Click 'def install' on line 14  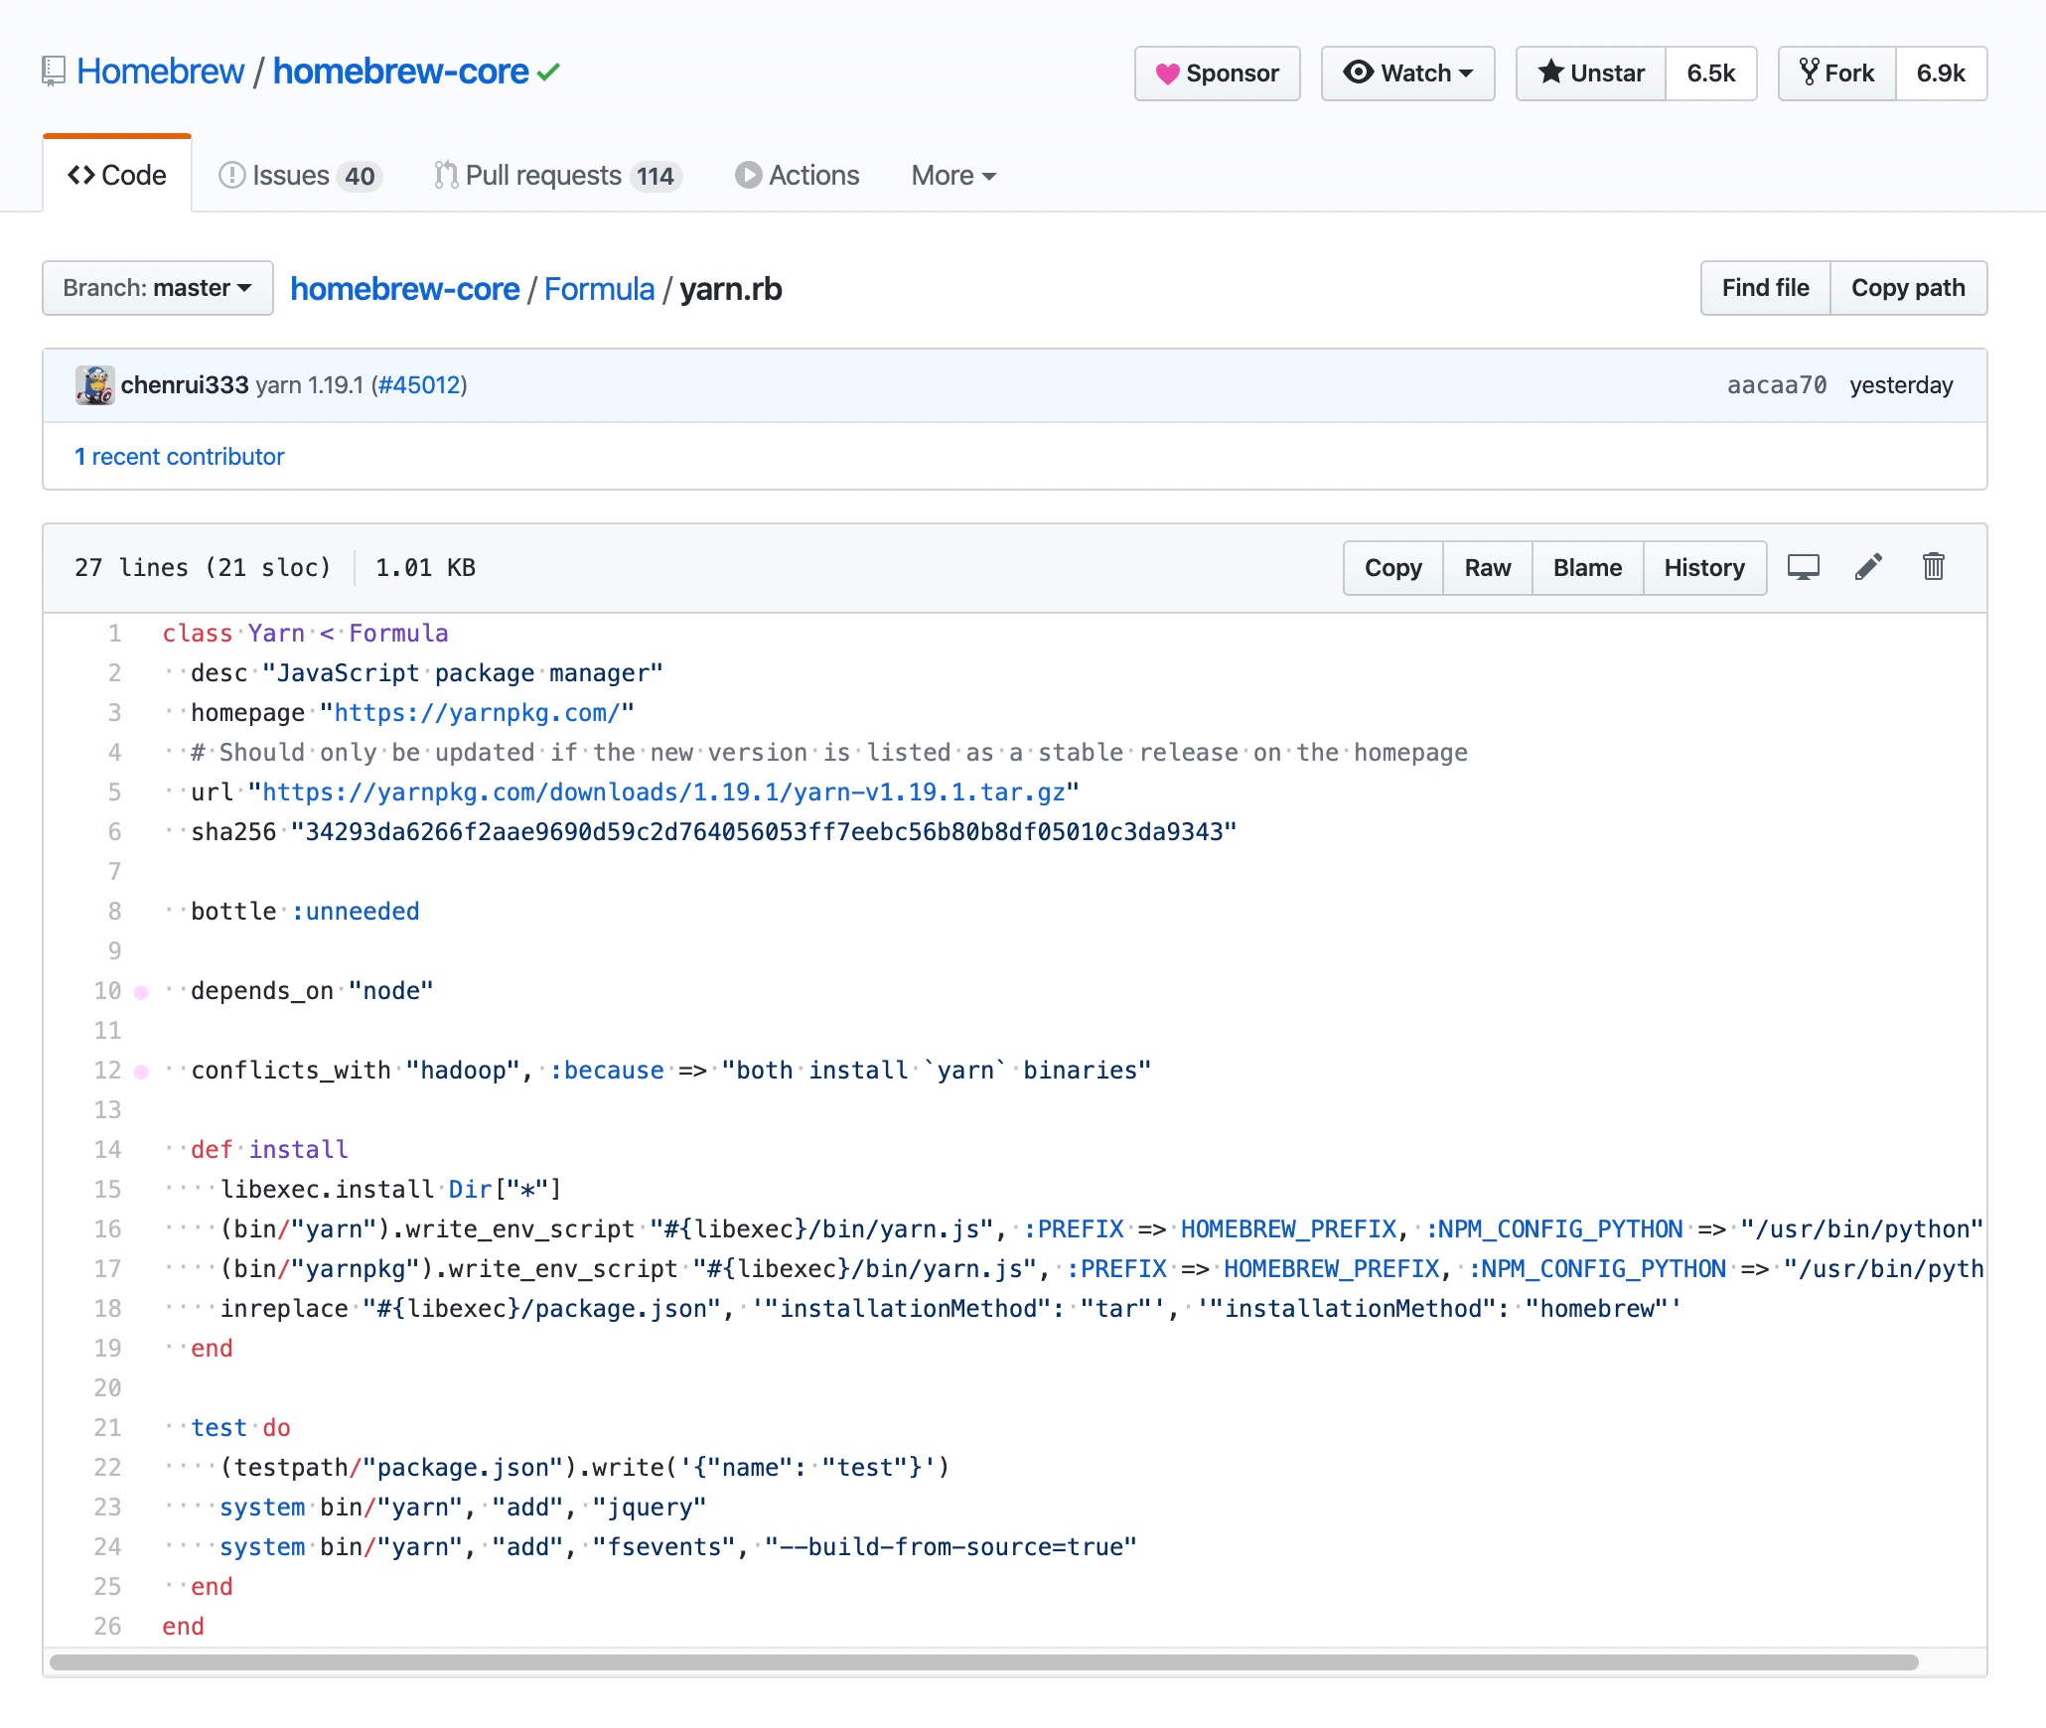(x=269, y=1150)
